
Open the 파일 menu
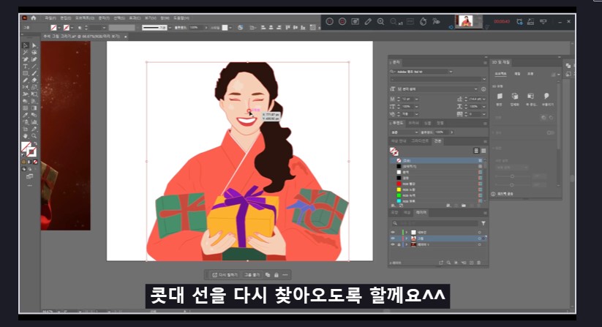coord(50,18)
